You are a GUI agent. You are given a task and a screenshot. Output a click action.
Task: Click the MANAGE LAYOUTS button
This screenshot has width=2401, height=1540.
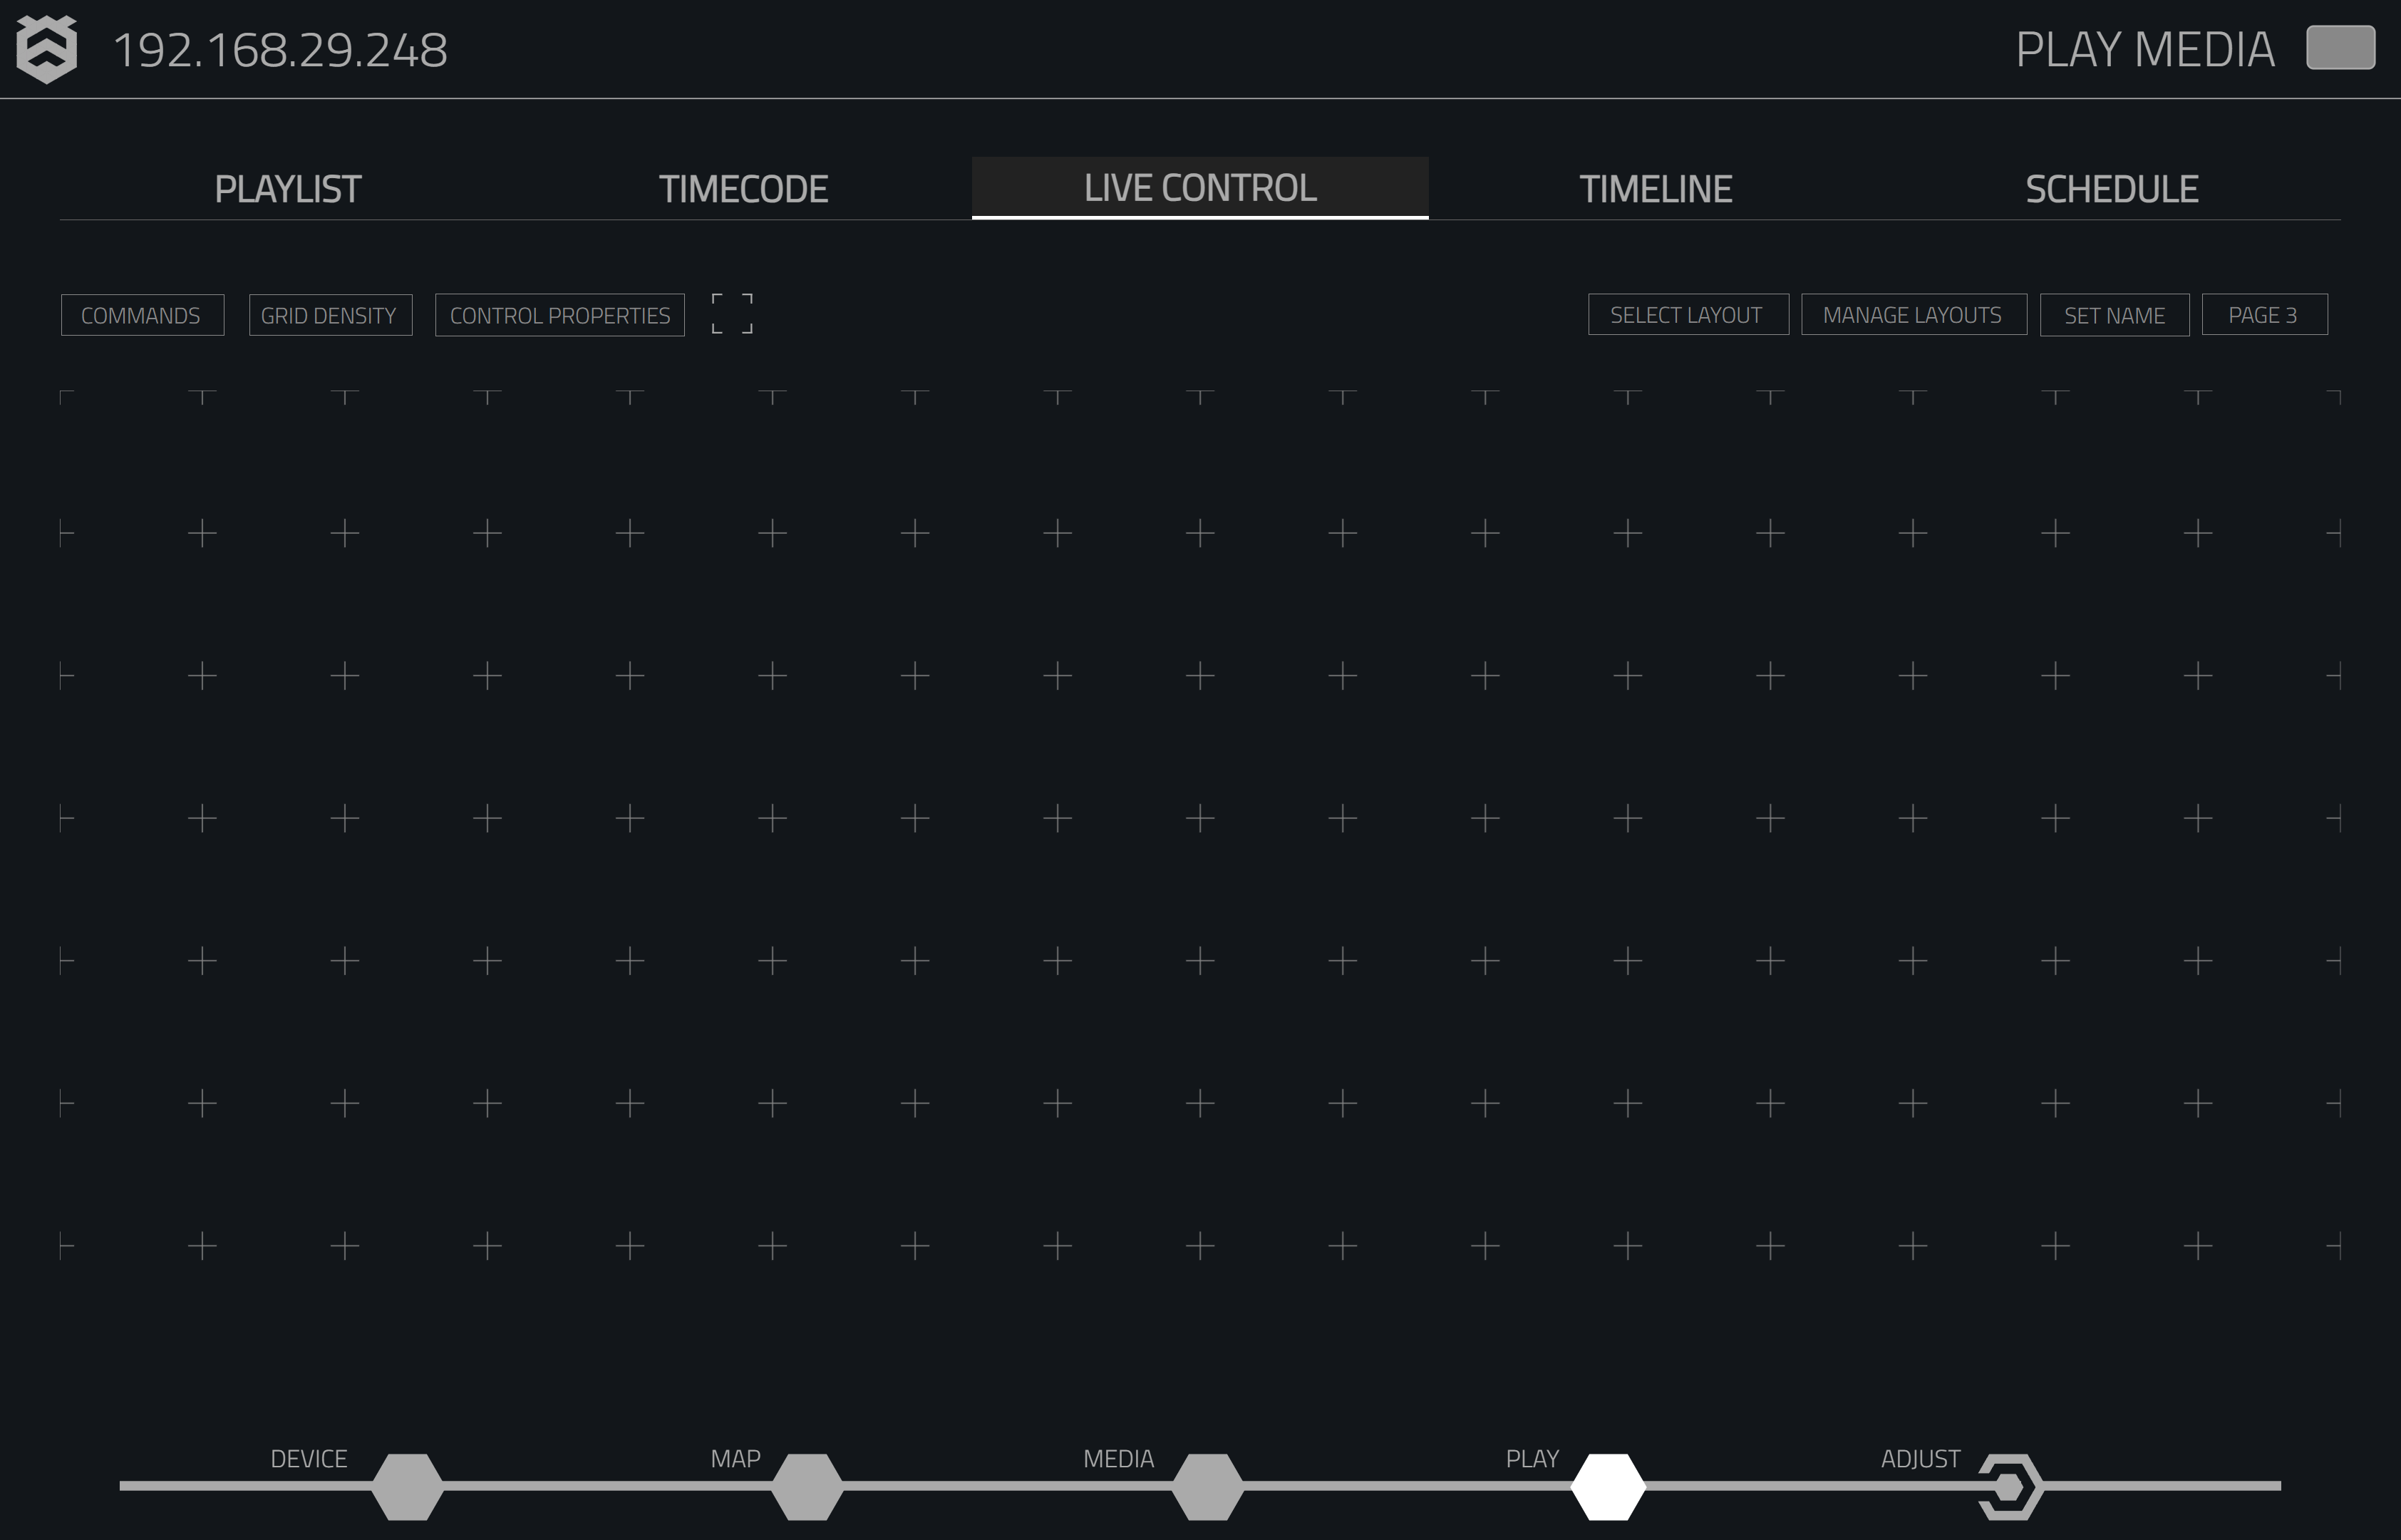tap(1914, 315)
